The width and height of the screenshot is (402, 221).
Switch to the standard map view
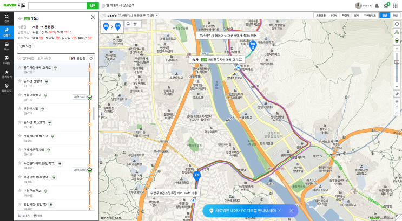pos(385,16)
